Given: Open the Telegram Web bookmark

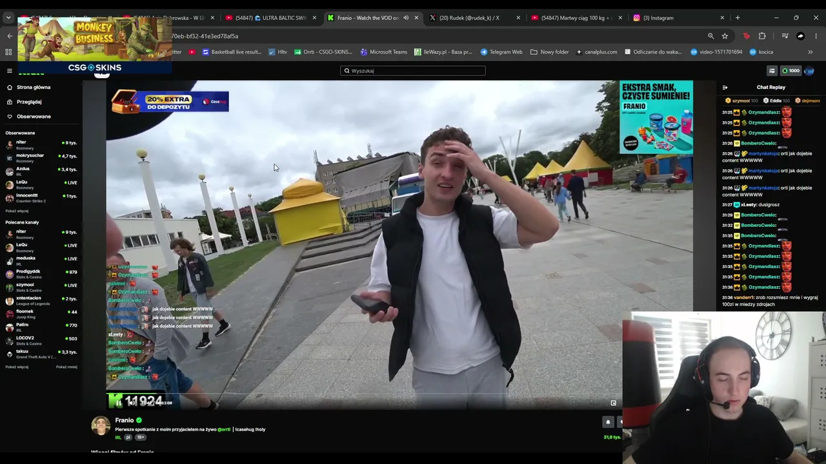Looking at the screenshot, I should tap(501, 52).
